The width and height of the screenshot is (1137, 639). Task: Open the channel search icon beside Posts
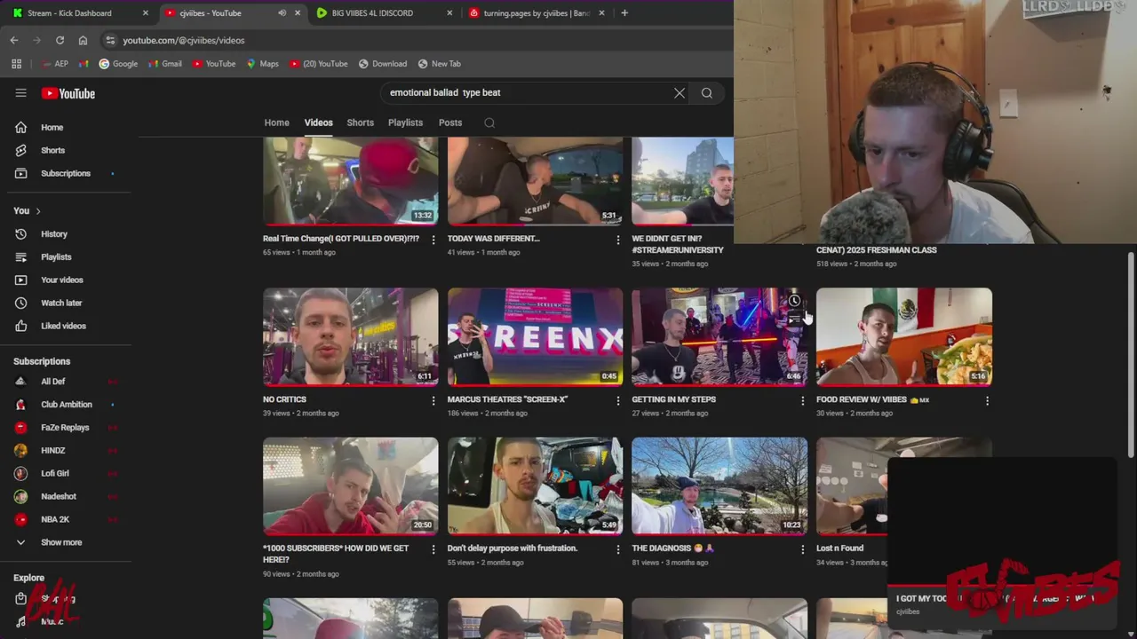tap(489, 122)
